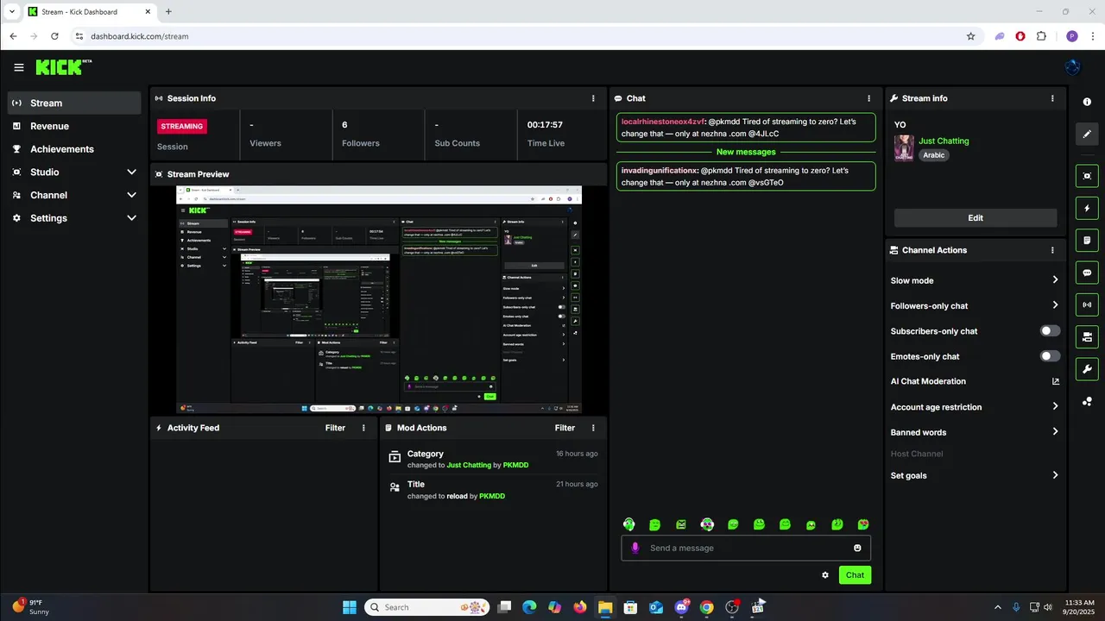The height and width of the screenshot is (621, 1105).
Task: Toggle Subscribers-only chat switch
Action: (1050, 331)
